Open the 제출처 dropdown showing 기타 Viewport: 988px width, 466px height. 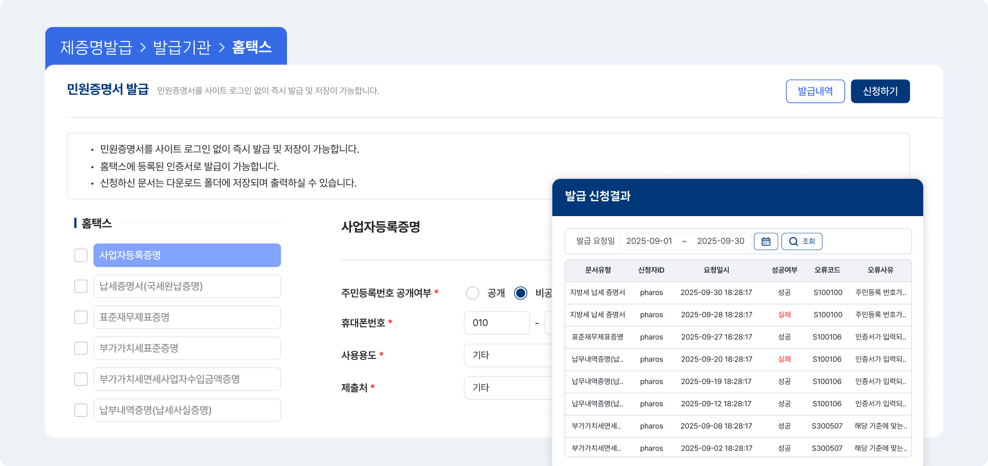tap(508, 388)
